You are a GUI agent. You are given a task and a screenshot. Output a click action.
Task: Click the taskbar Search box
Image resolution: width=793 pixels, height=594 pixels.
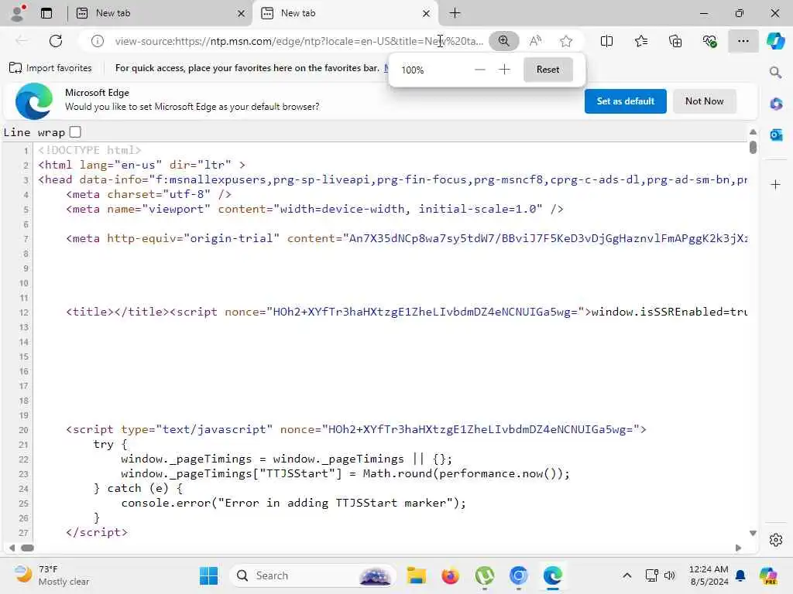(x=313, y=575)
